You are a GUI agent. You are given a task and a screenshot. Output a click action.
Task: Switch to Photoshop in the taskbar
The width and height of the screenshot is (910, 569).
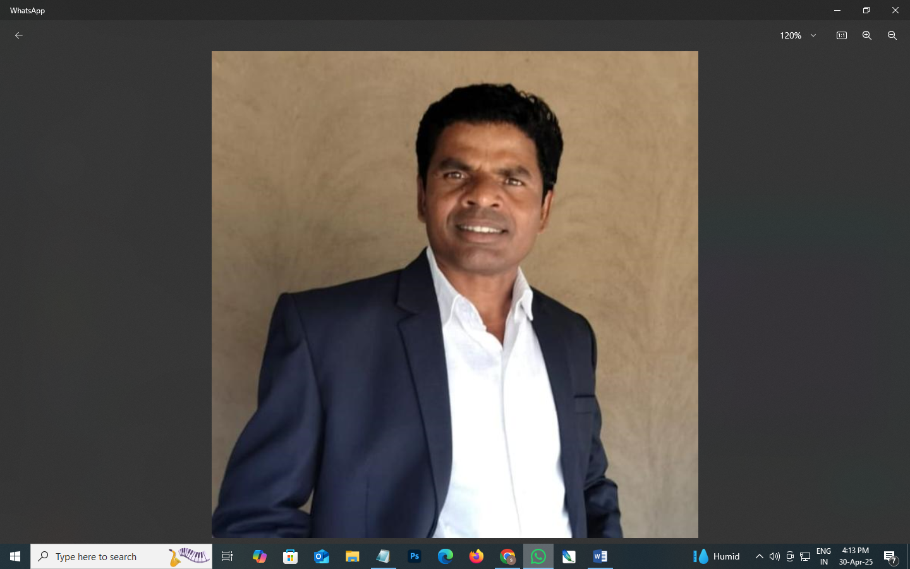tap(415, 556)
